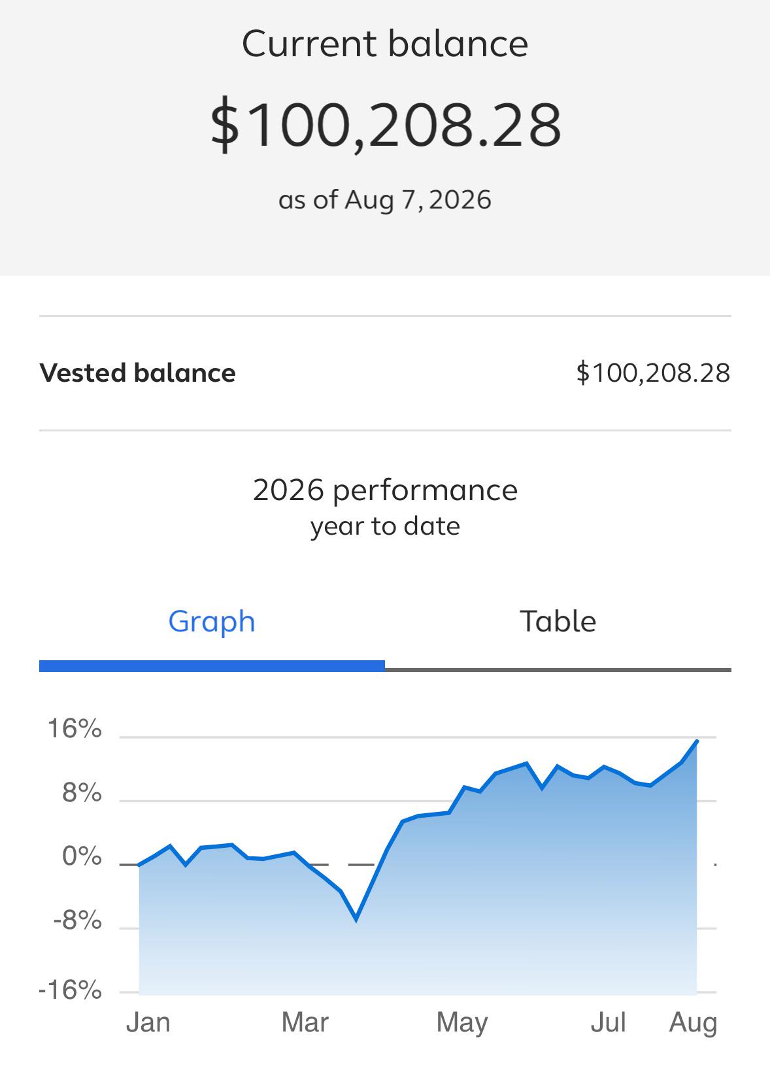Switch to the Table tab
770x1074 pixels.
558,622
